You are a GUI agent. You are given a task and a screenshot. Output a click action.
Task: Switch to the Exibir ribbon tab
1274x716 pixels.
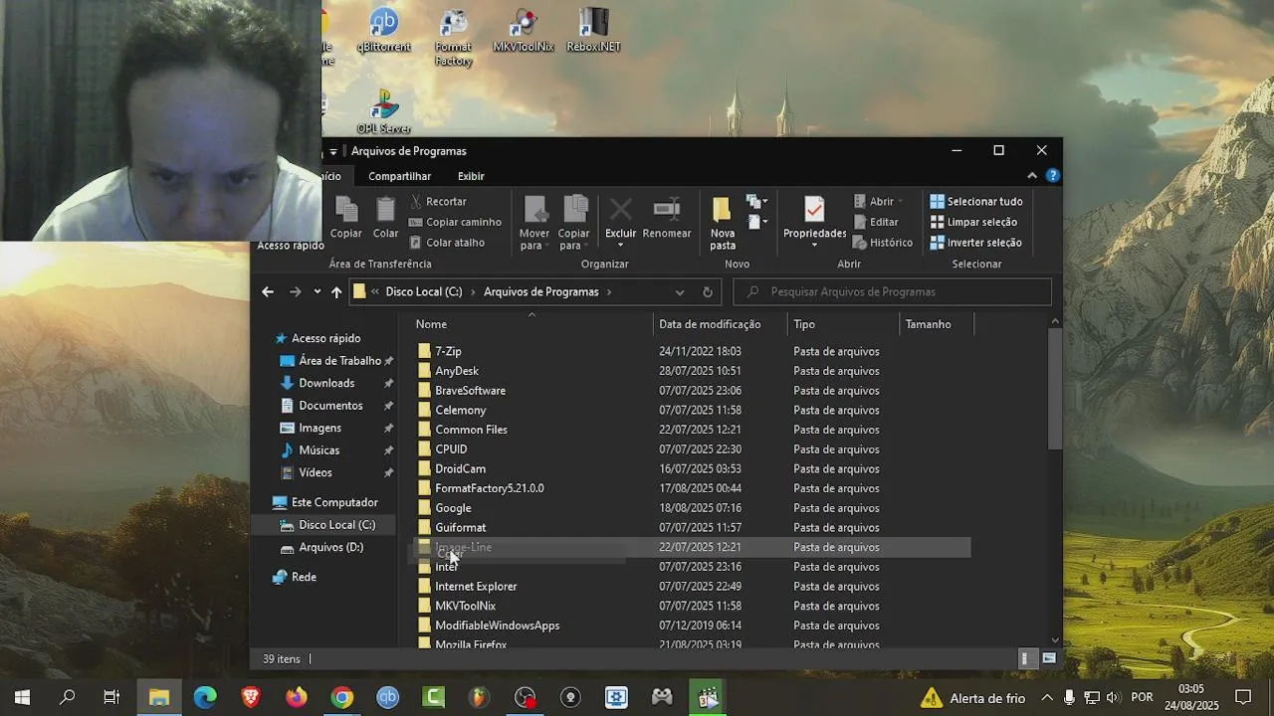click(471, 176)
